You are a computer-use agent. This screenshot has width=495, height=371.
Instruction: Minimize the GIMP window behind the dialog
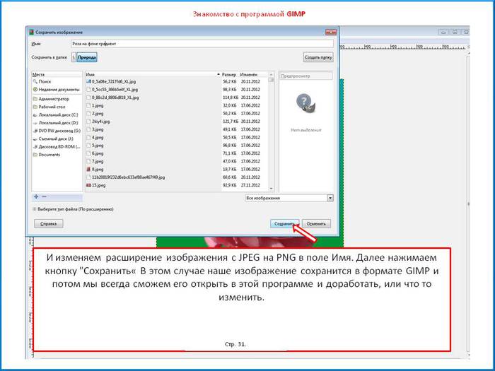pos(443,33)
